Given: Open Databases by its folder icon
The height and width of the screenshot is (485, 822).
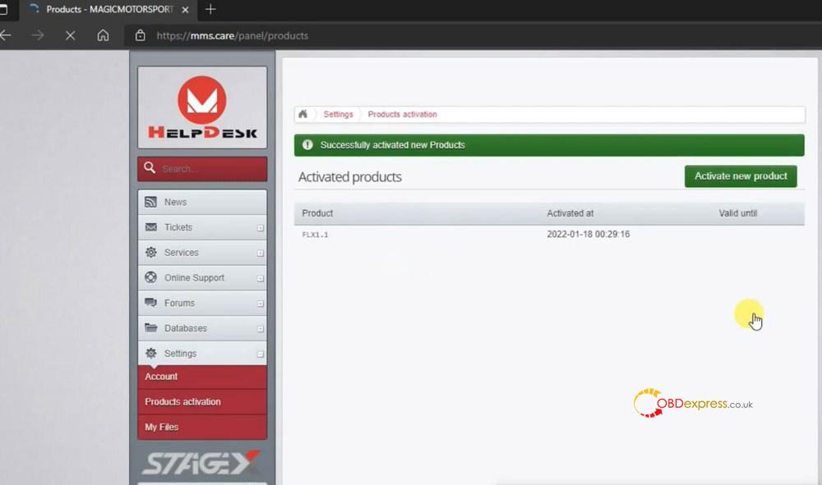Looking at the screenshot, I should (150, 328).
